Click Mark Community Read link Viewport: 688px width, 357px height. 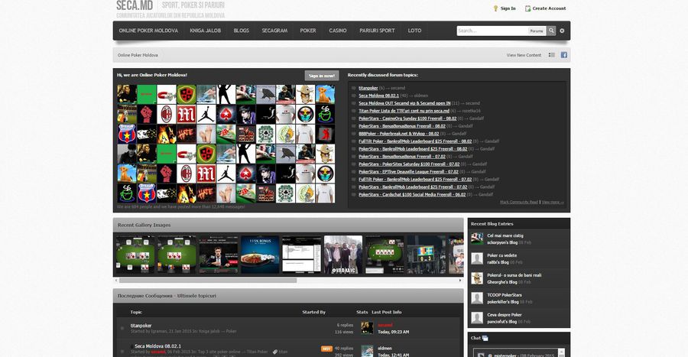(519, 202)
